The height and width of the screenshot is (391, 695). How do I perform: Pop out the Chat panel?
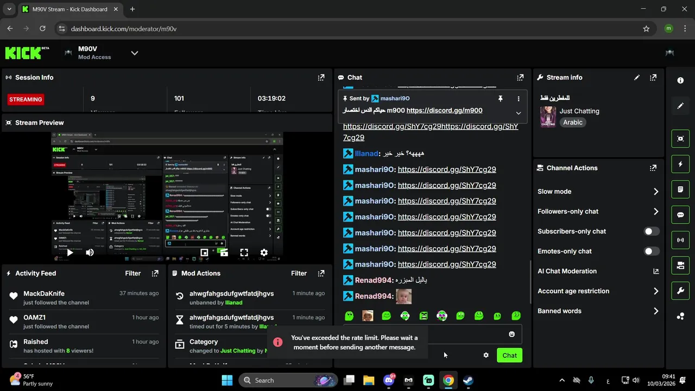click(520, 78)
